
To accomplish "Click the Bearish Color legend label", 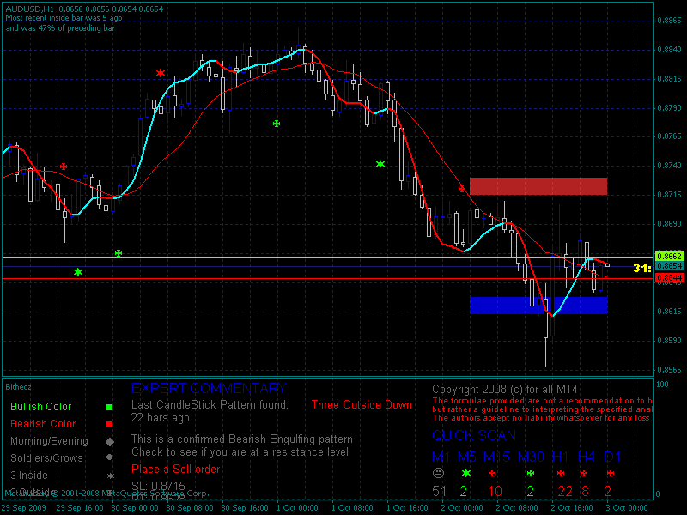I will [x=43, y=424].
